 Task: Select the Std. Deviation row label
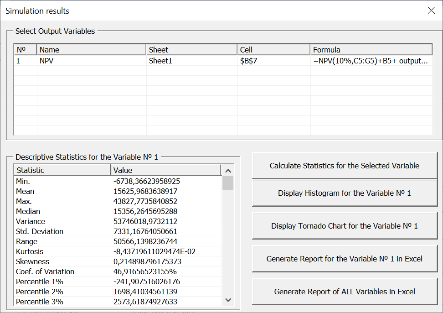(40, 232)
